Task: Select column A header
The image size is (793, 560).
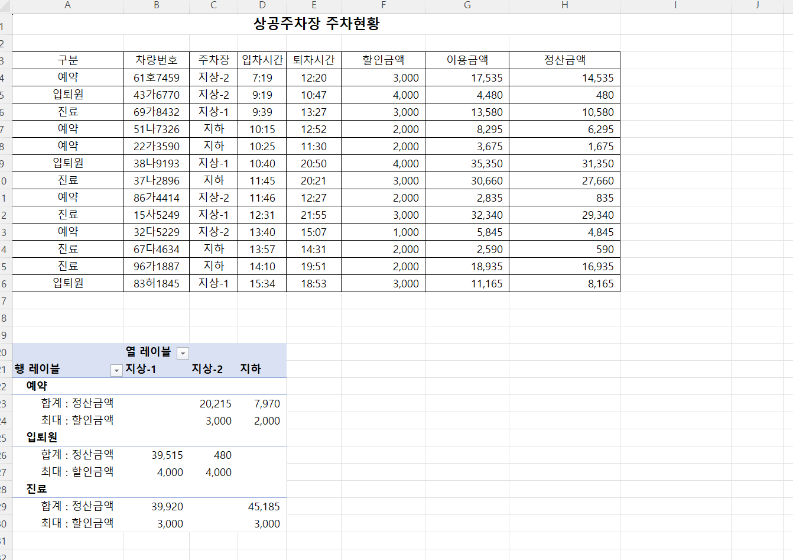Action: (67, 5)
